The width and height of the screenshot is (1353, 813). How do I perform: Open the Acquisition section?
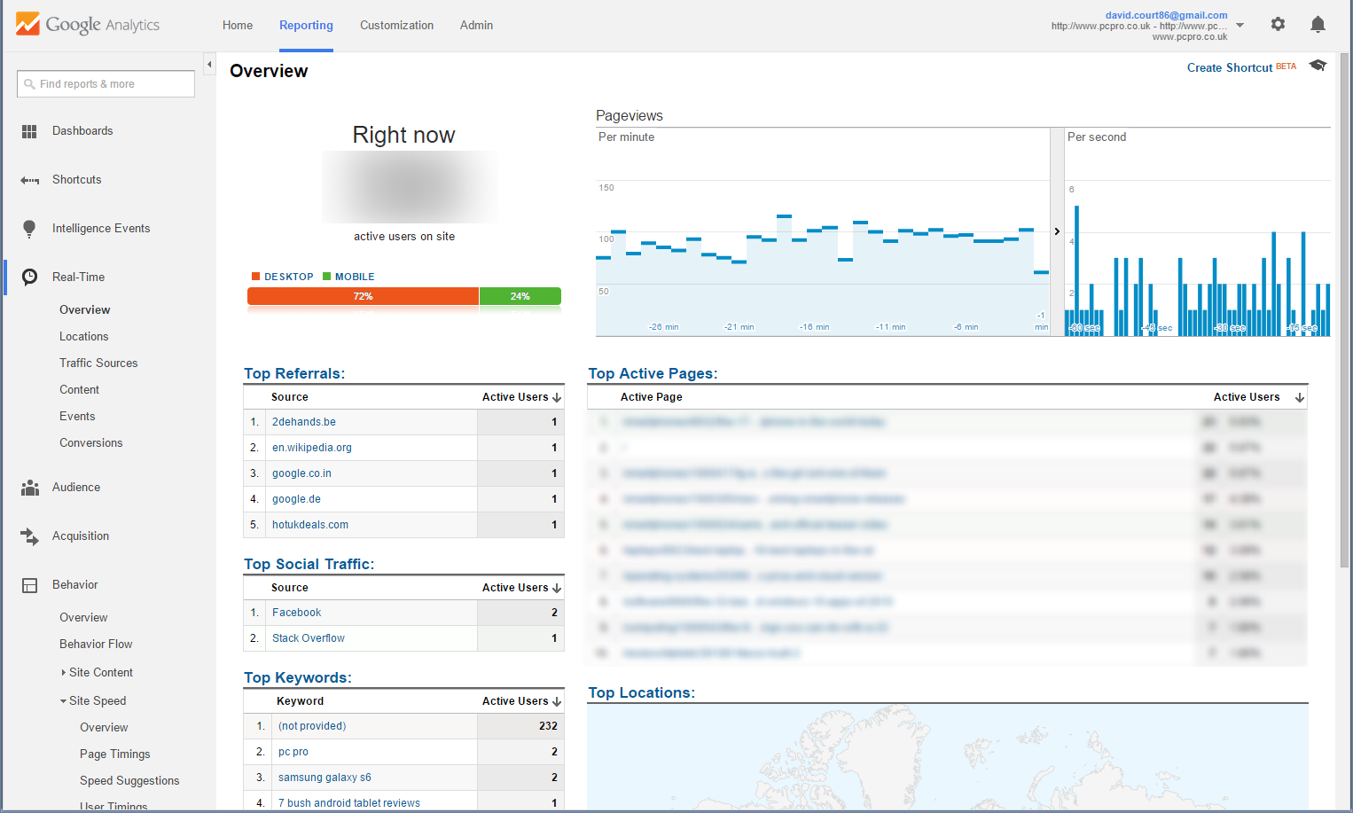click(81, 536)
